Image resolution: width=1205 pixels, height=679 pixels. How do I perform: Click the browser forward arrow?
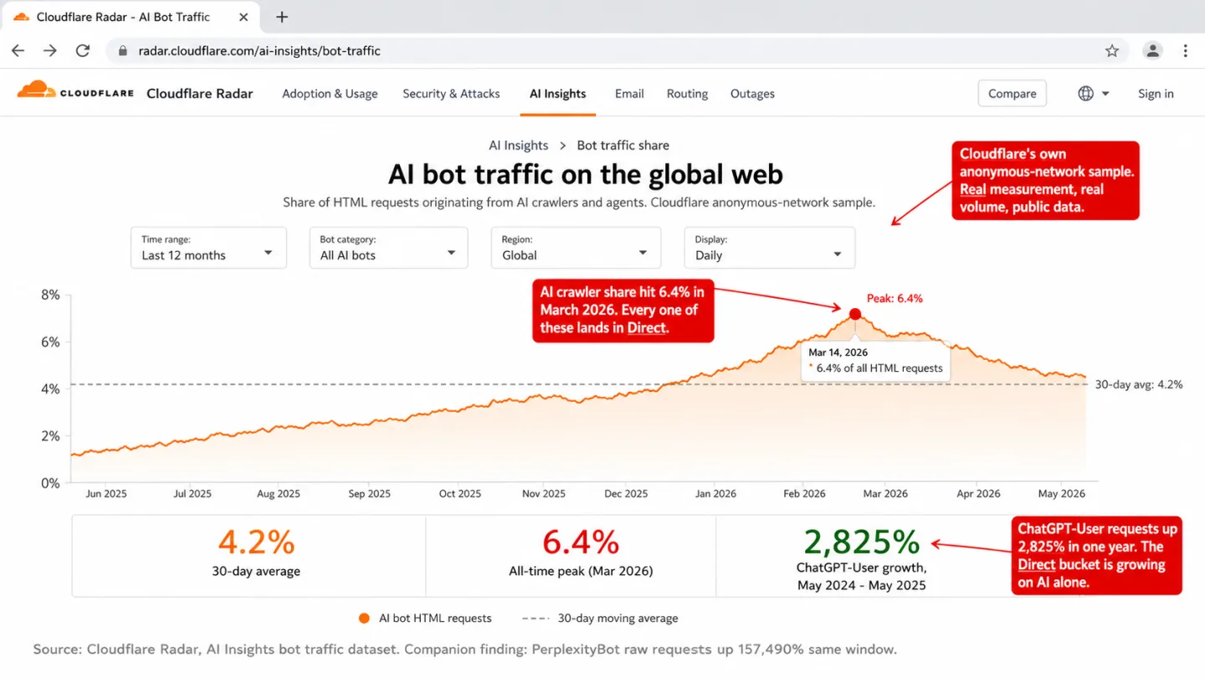point(50,51)
